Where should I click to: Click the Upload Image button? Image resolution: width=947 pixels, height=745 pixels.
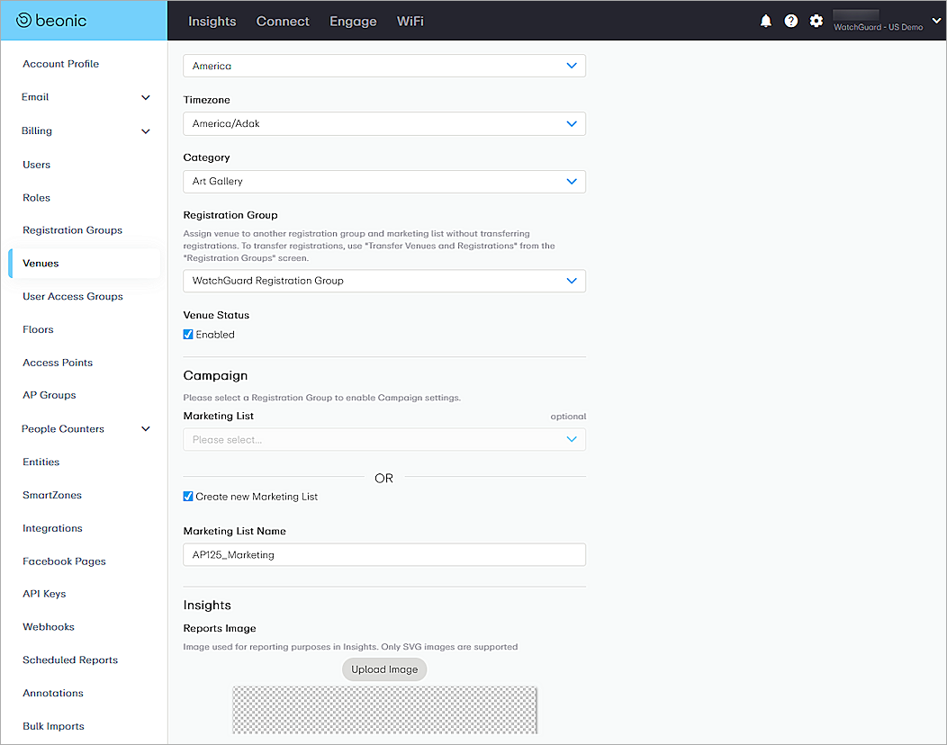coord(384,669)
